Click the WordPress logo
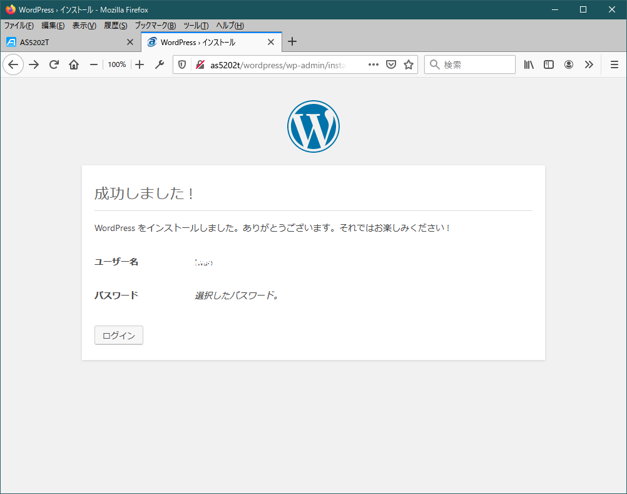627x494 pixels. [x=313, y=126]
